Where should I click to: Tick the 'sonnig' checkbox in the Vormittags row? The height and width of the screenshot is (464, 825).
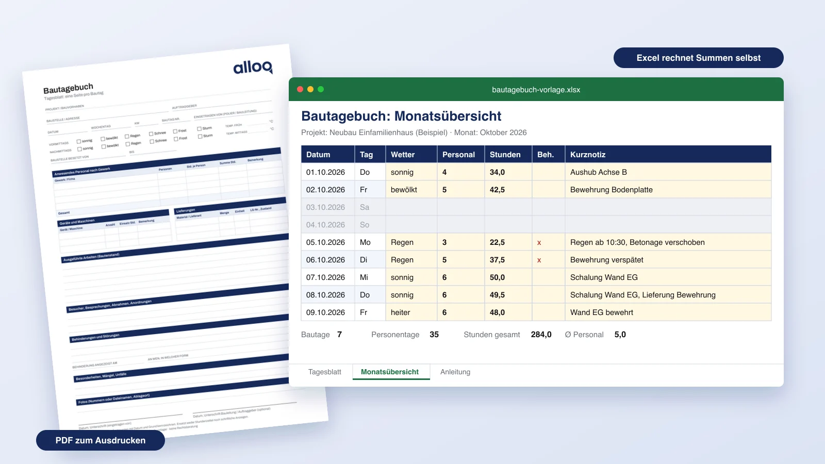tap(79, 141)
